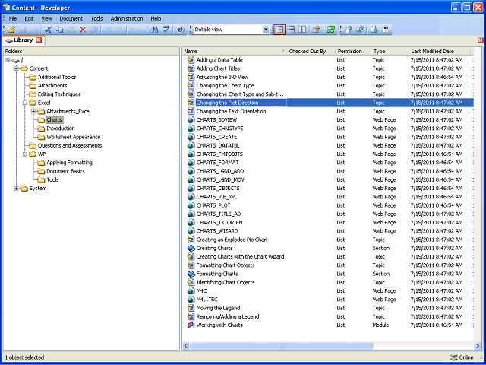Viewport: 486px width, 365px height.
Task: Sort by the Type column header
Action: tap(390, 52)
